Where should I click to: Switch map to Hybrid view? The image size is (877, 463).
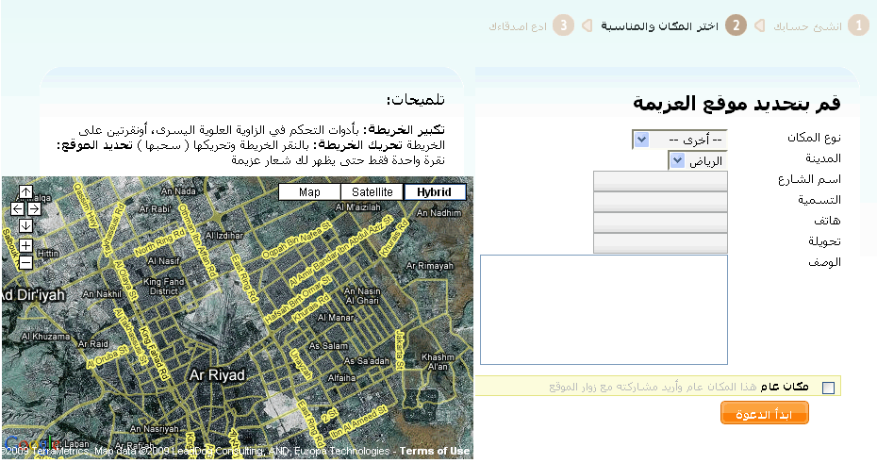coord(434,191)
